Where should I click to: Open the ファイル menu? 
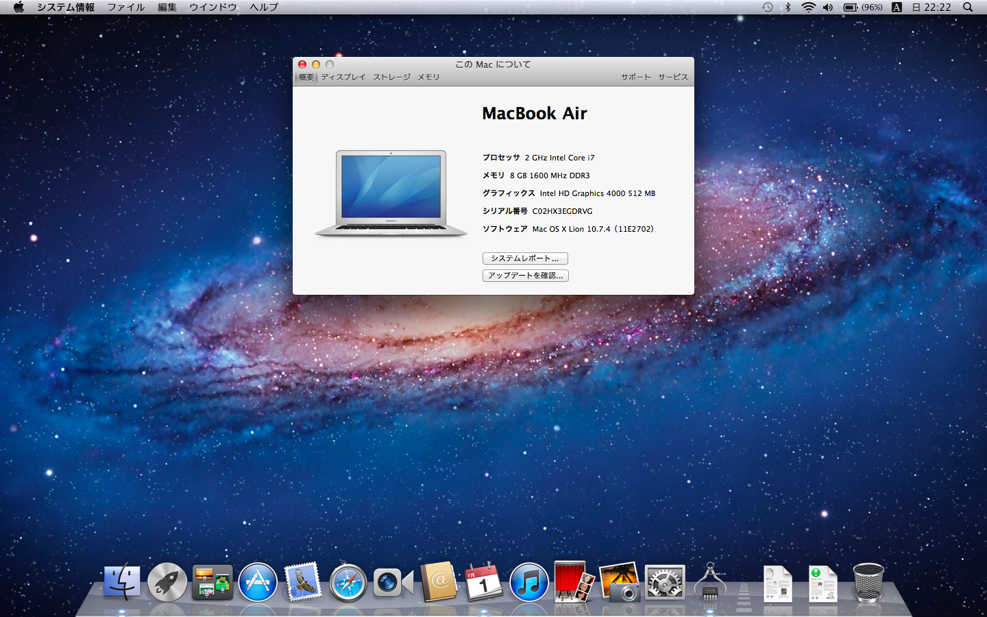tap(126, 8)
